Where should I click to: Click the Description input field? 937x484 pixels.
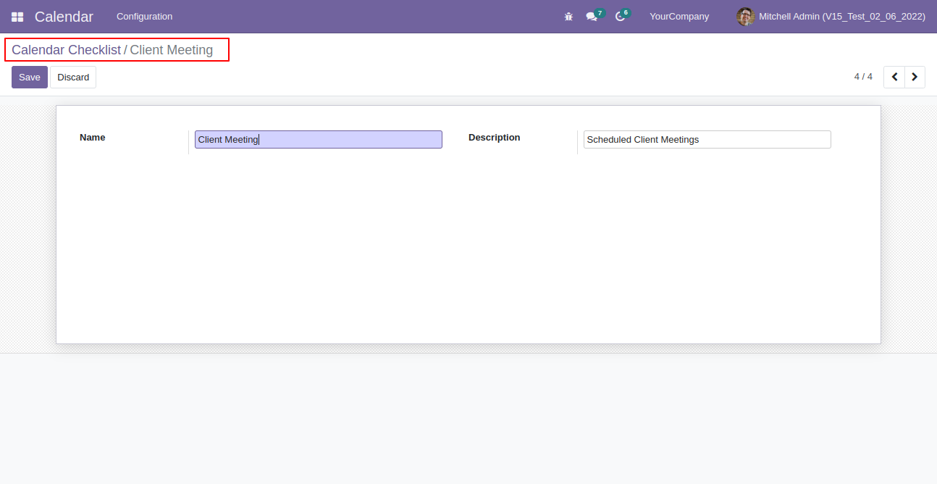[x=707, y=140]
